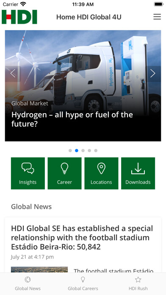The height and width of the screenshot is (295, 166).
Task: Advance to next carousel slide arrow
Action: pyautogui.click(x=153, y=73)
